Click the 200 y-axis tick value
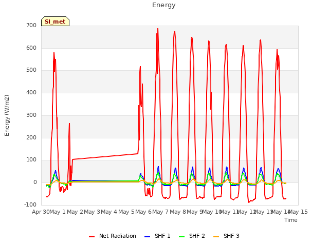This screenshot has height=246, width=329. tap(31, 138)
